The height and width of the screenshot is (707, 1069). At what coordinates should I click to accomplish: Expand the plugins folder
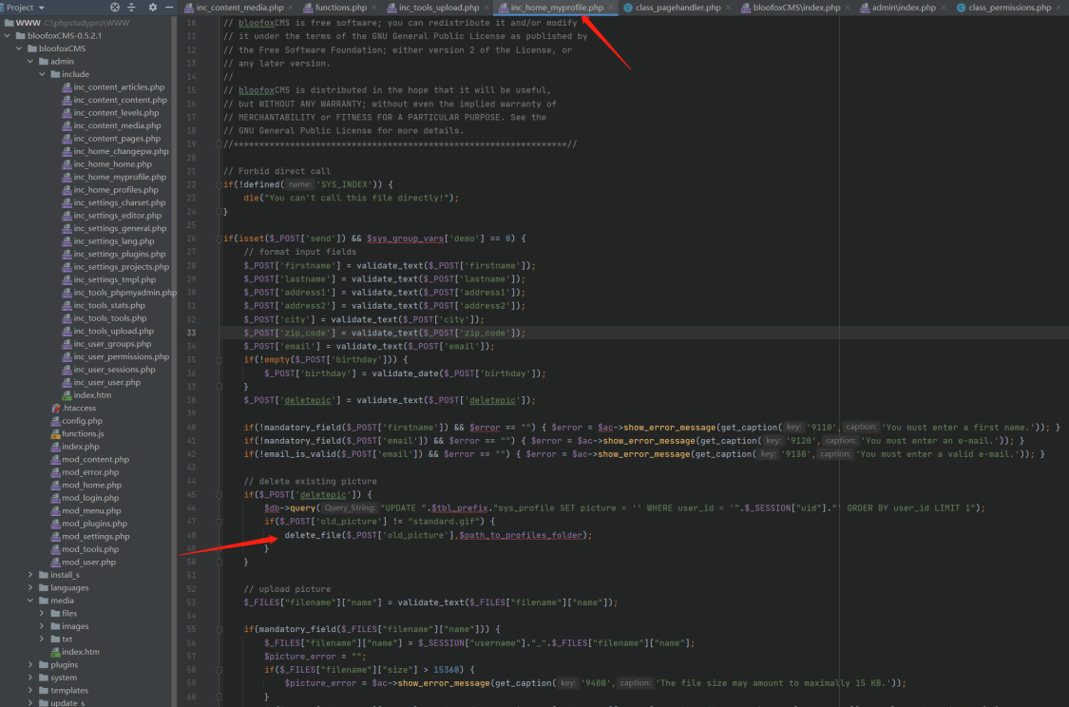tap(30, 665)
